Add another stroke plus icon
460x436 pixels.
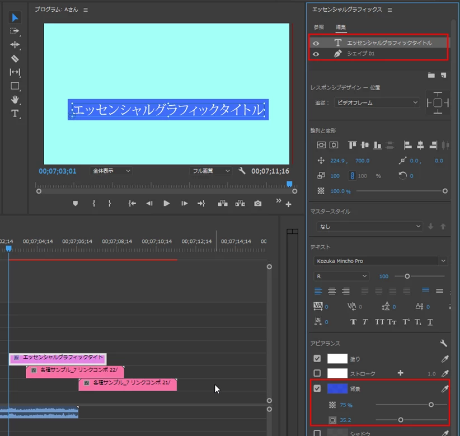click(401, 373)
